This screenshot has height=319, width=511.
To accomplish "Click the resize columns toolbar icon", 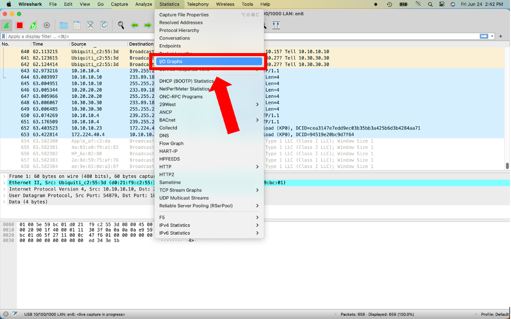I will 276,25.
